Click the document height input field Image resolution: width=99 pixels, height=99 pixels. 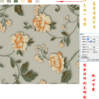(x=89, y=50)
